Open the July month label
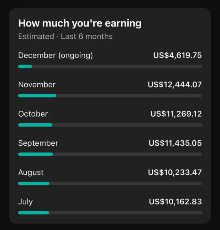This screenshot has width=220, height=230. click(x=25, y=202)
